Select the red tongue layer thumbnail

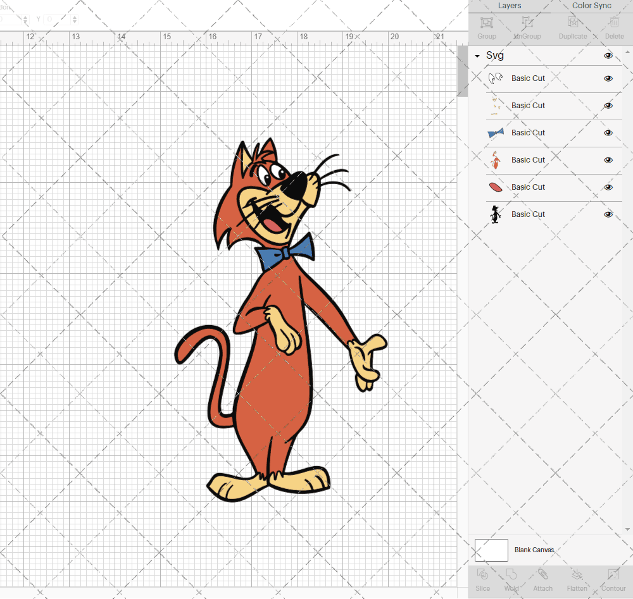[496, 187]
